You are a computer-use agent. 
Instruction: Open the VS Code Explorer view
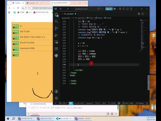pos(56,15)
